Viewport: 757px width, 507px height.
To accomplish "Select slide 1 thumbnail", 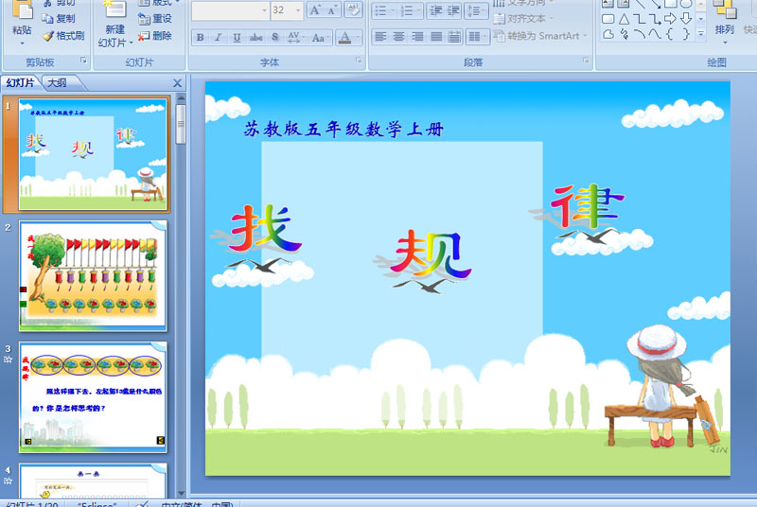I will click(93, 154).
